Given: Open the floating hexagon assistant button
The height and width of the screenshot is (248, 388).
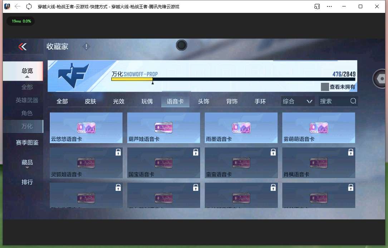Looking at the screenshot, I should click(x=380, y=79).
